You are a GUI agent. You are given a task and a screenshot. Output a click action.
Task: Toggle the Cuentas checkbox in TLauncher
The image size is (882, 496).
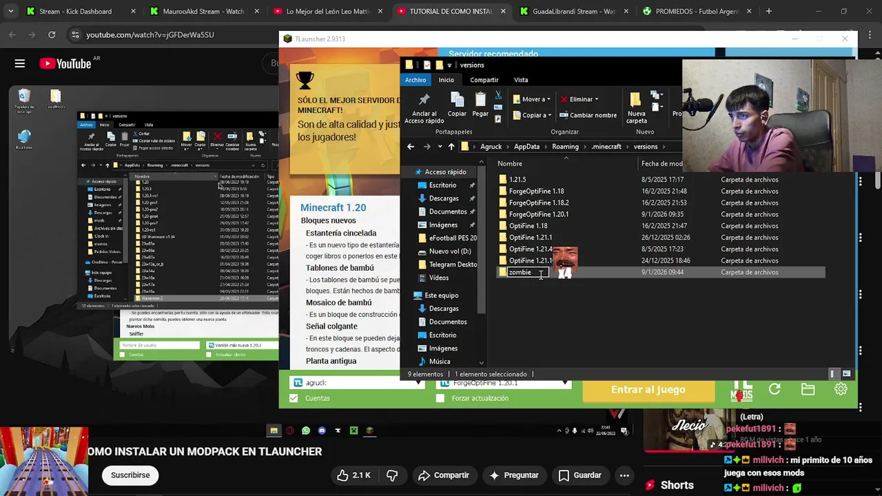click(294, 398)
